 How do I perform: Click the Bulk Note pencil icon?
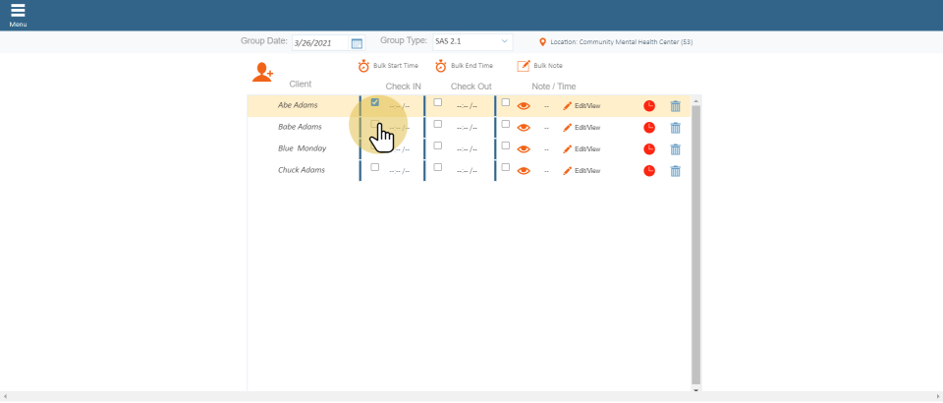(524, 66)
